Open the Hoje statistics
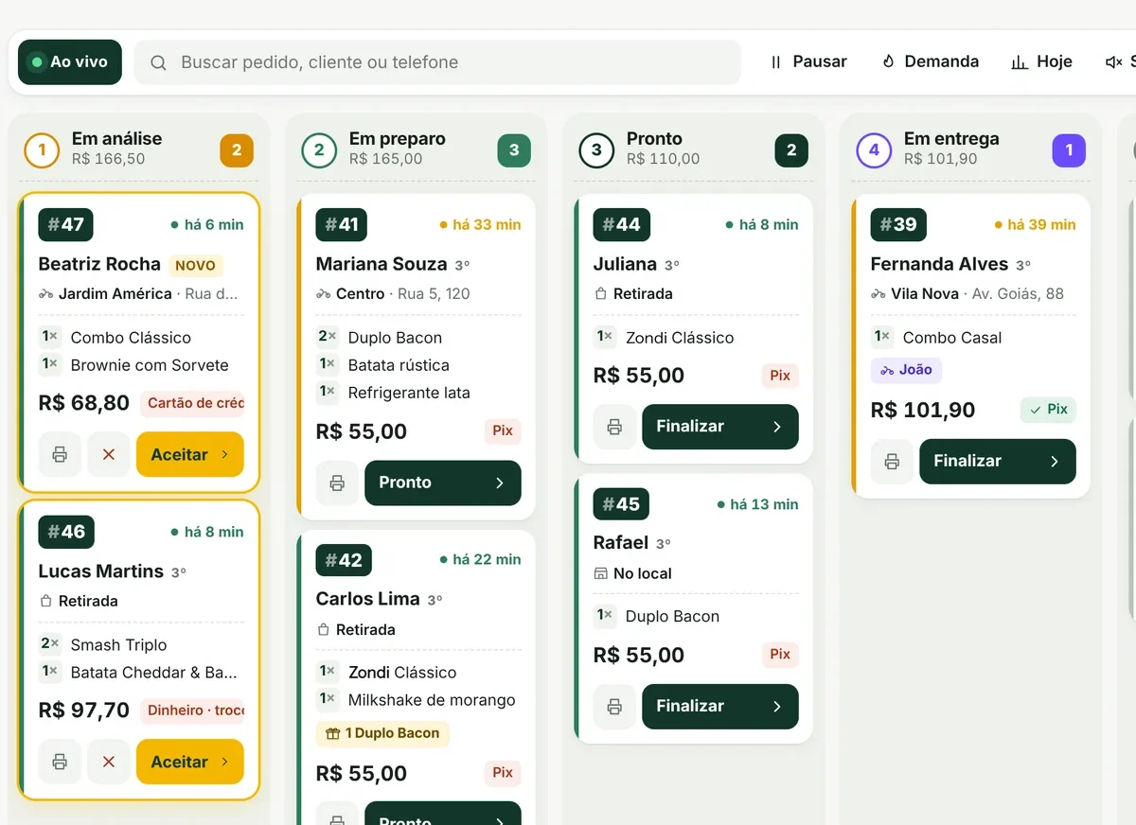The image size is (1136, 825). [1041, 61]
